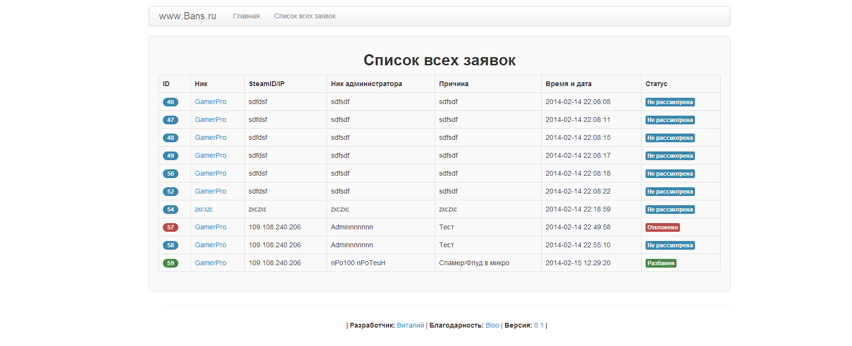This screenshot has height=346, width=852.
Task: Open GamerPro link in row 50
Action: pos(210,173)
